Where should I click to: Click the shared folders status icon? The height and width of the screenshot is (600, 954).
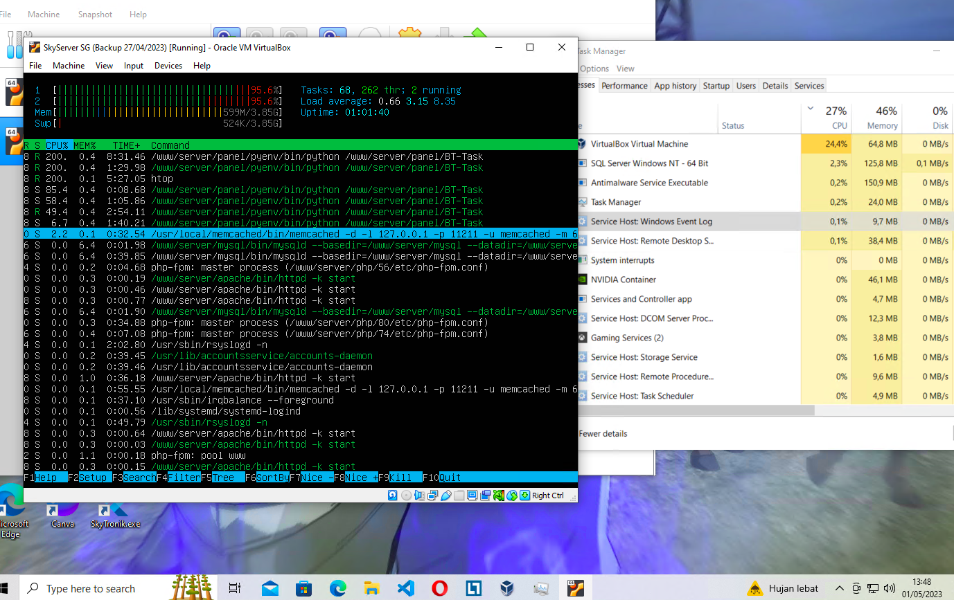pos(459,496)
